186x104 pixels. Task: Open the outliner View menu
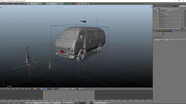point(159,6)
